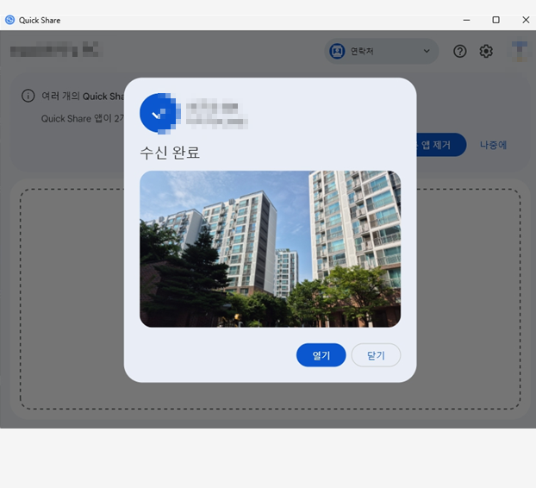Click the sender avatar with checkmark
536x488 pixels.
[159, 113]
